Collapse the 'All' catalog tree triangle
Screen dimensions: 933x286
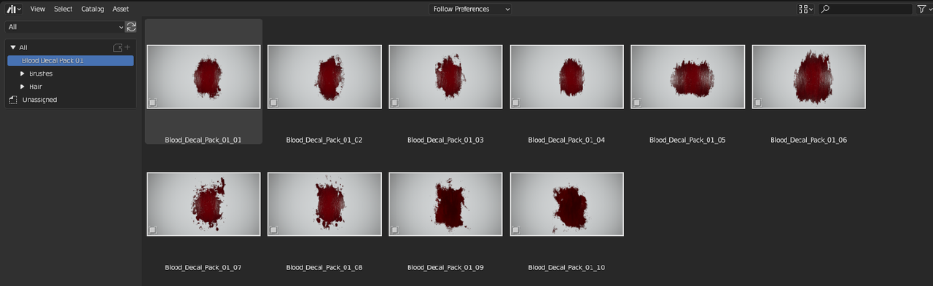[x=13, y=47]
